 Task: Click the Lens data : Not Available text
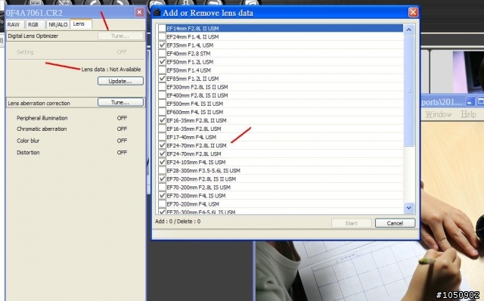[x=111, y=70]
